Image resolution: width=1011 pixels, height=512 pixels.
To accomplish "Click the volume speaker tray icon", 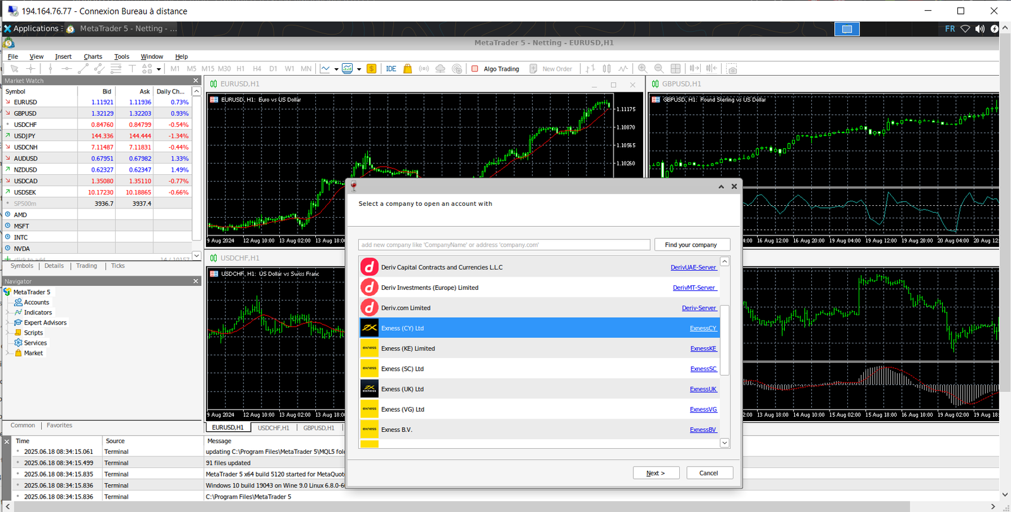I will tap(980, 29).
